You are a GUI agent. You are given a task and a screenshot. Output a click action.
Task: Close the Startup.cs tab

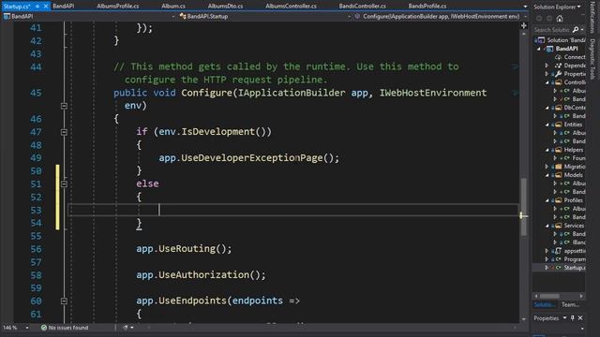(46, 7)
